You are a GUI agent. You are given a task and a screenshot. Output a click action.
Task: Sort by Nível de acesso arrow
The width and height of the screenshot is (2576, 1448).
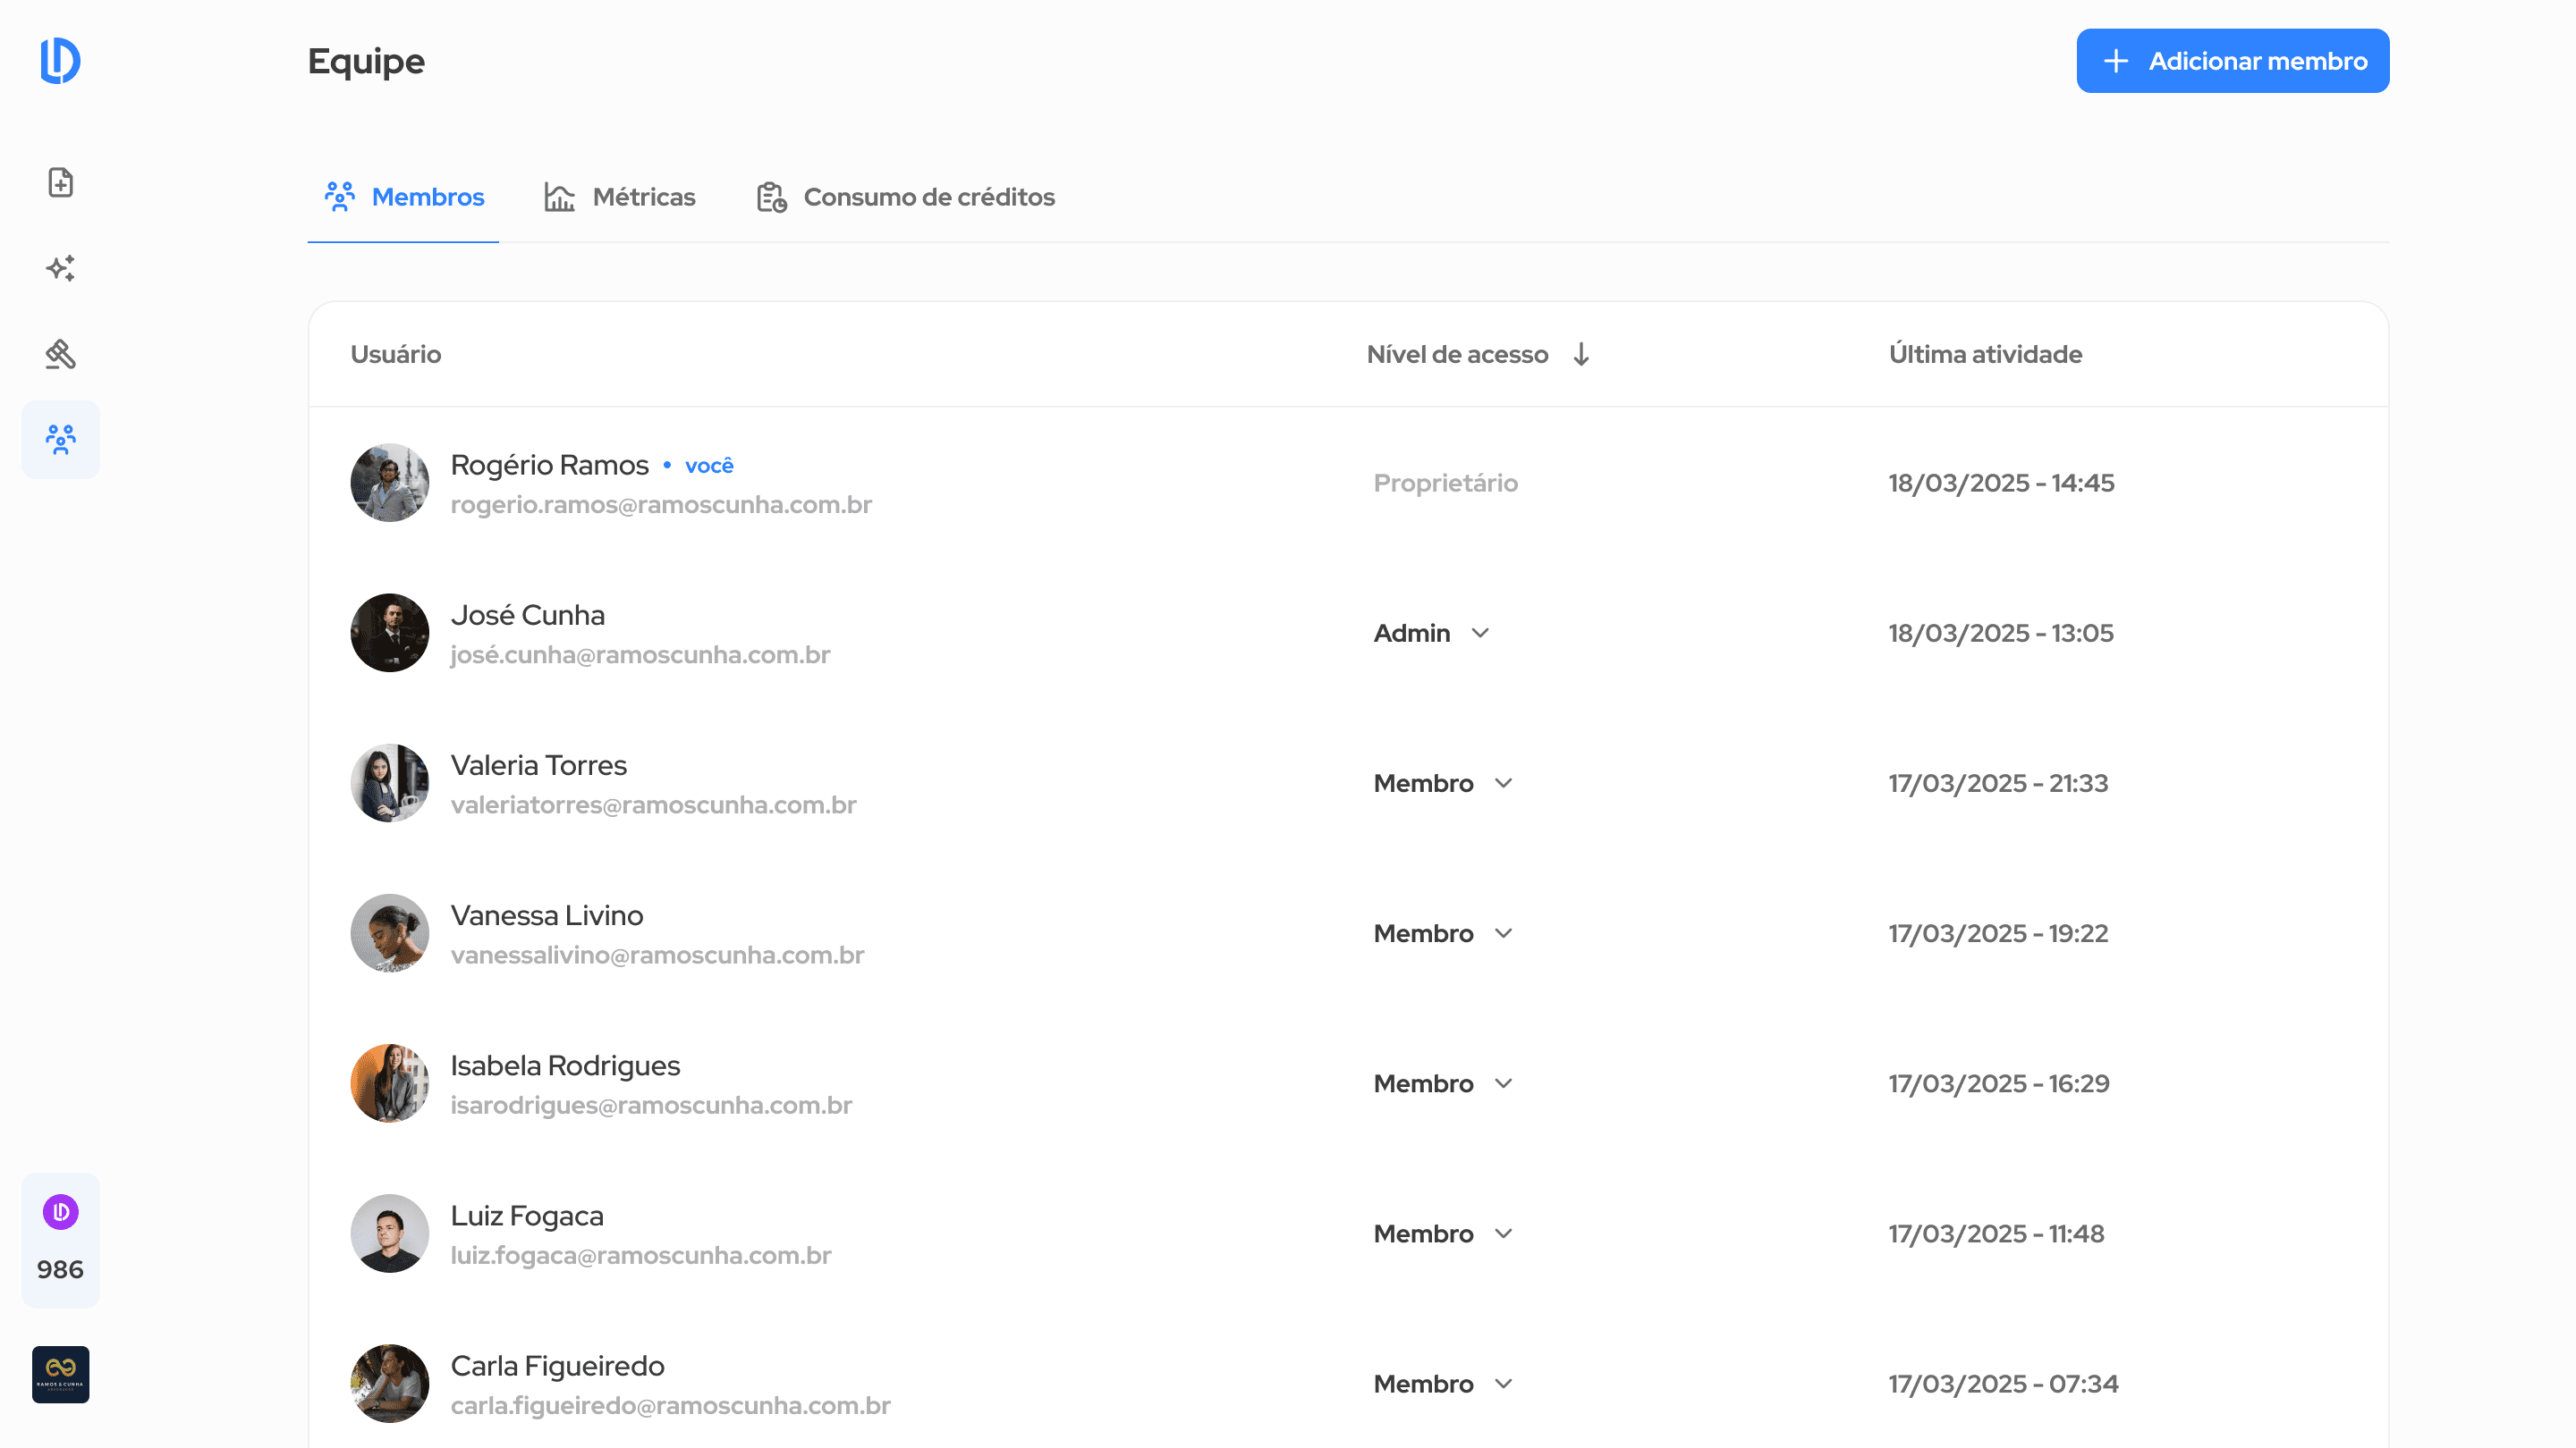[x=1581, y=355]
